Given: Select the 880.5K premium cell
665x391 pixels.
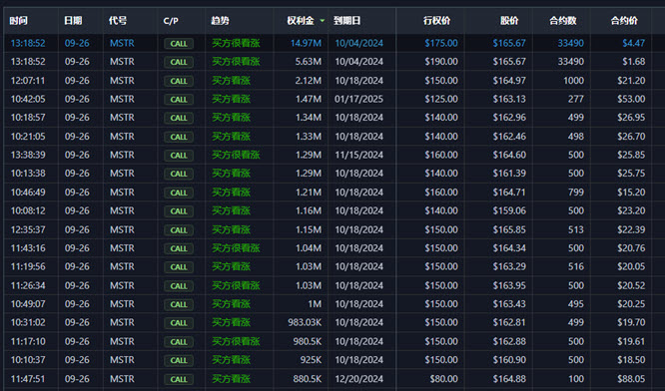Looking at the screenshot, I should [x=308, y=379].
